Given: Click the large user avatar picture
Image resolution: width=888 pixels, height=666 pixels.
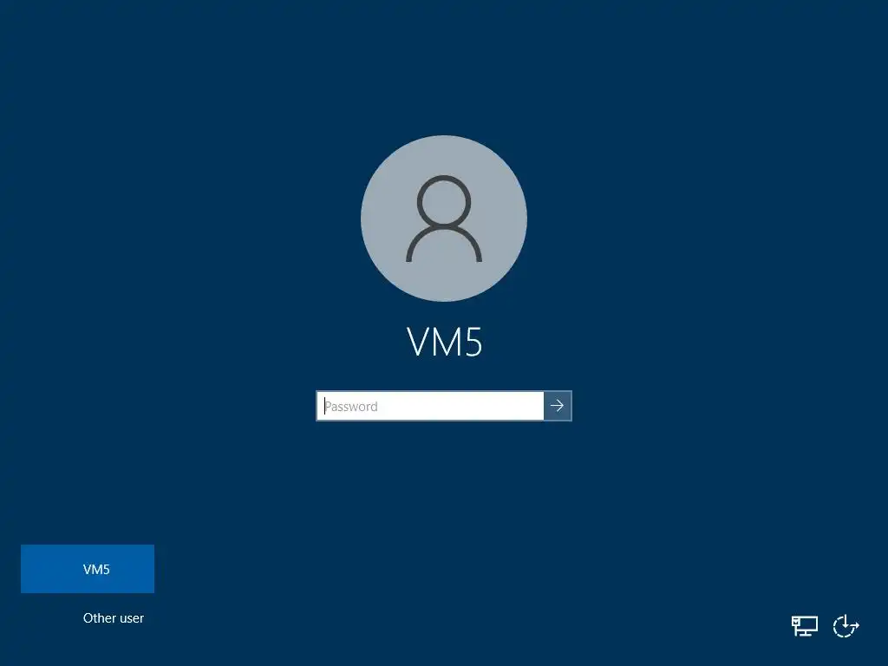Looking at the screenshot, I should (x=444, y=218).
